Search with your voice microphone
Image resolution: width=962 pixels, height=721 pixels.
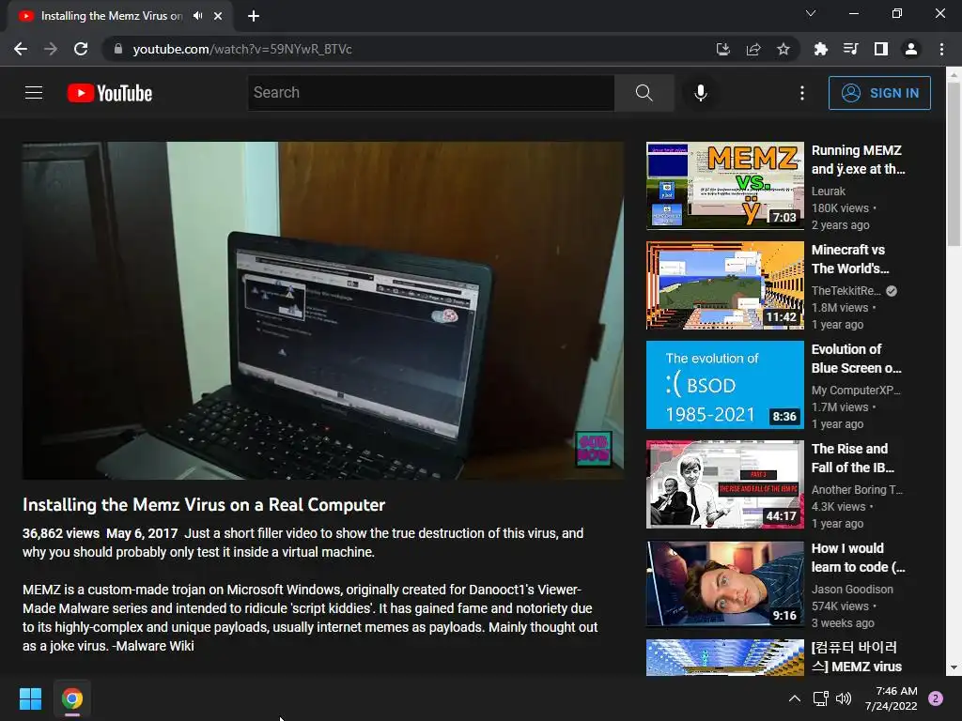click(x=701, y=93)
